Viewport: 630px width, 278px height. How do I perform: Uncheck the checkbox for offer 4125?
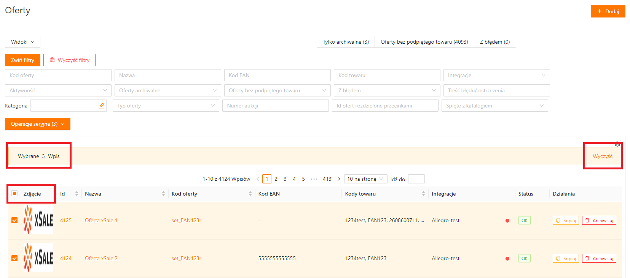14,220
